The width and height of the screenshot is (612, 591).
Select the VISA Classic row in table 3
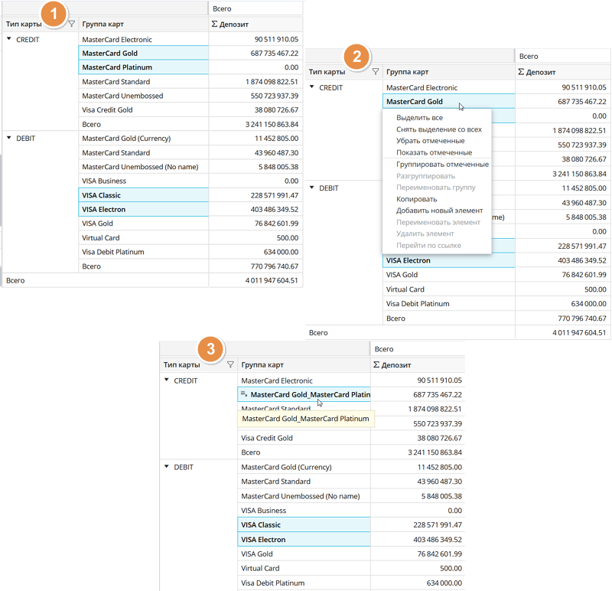(261, 525)
